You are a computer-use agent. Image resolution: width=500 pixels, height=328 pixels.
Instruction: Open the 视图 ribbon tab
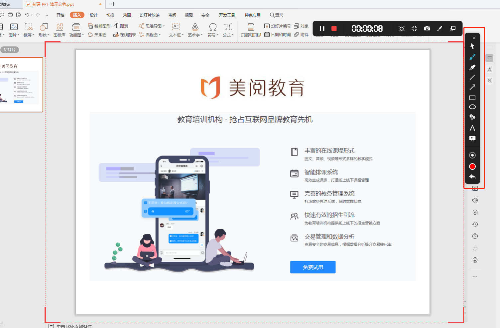pos(189,15)
